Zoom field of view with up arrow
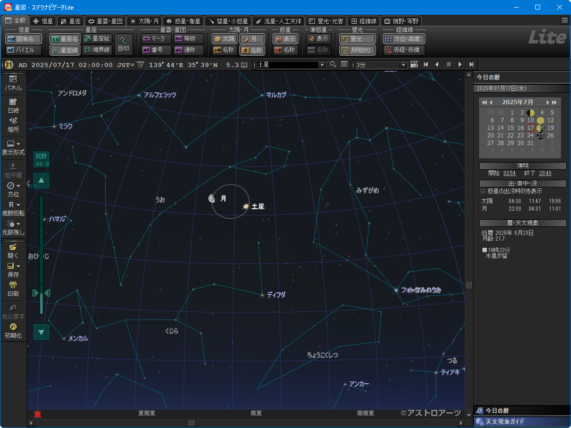571x428 pixels. click(41, 181)
